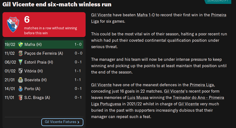Click the Paços de Ferreira badge icon
The image size is (236, 128).
pos(20,53)
